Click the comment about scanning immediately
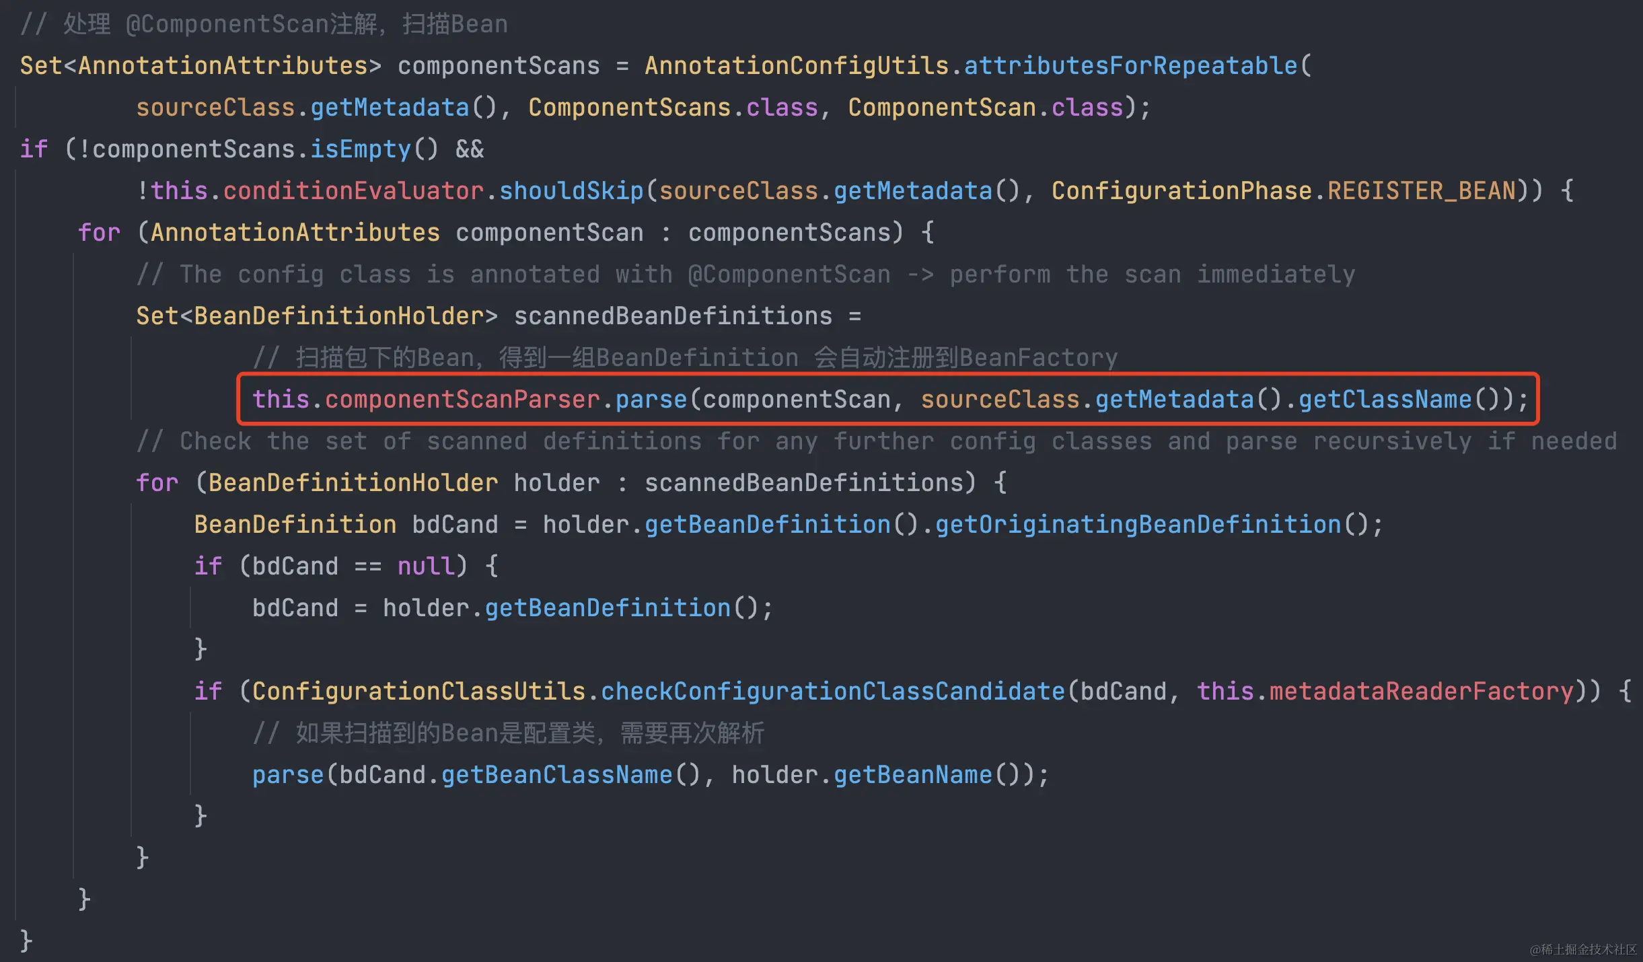This screenshot has width=1643, height=962. 745,274
